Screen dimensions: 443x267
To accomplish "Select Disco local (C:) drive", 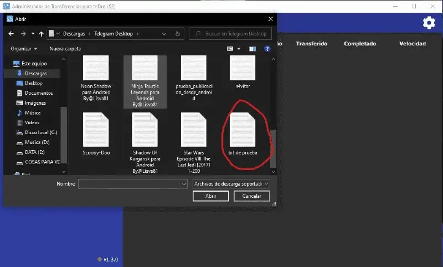I will coord(41,132).
